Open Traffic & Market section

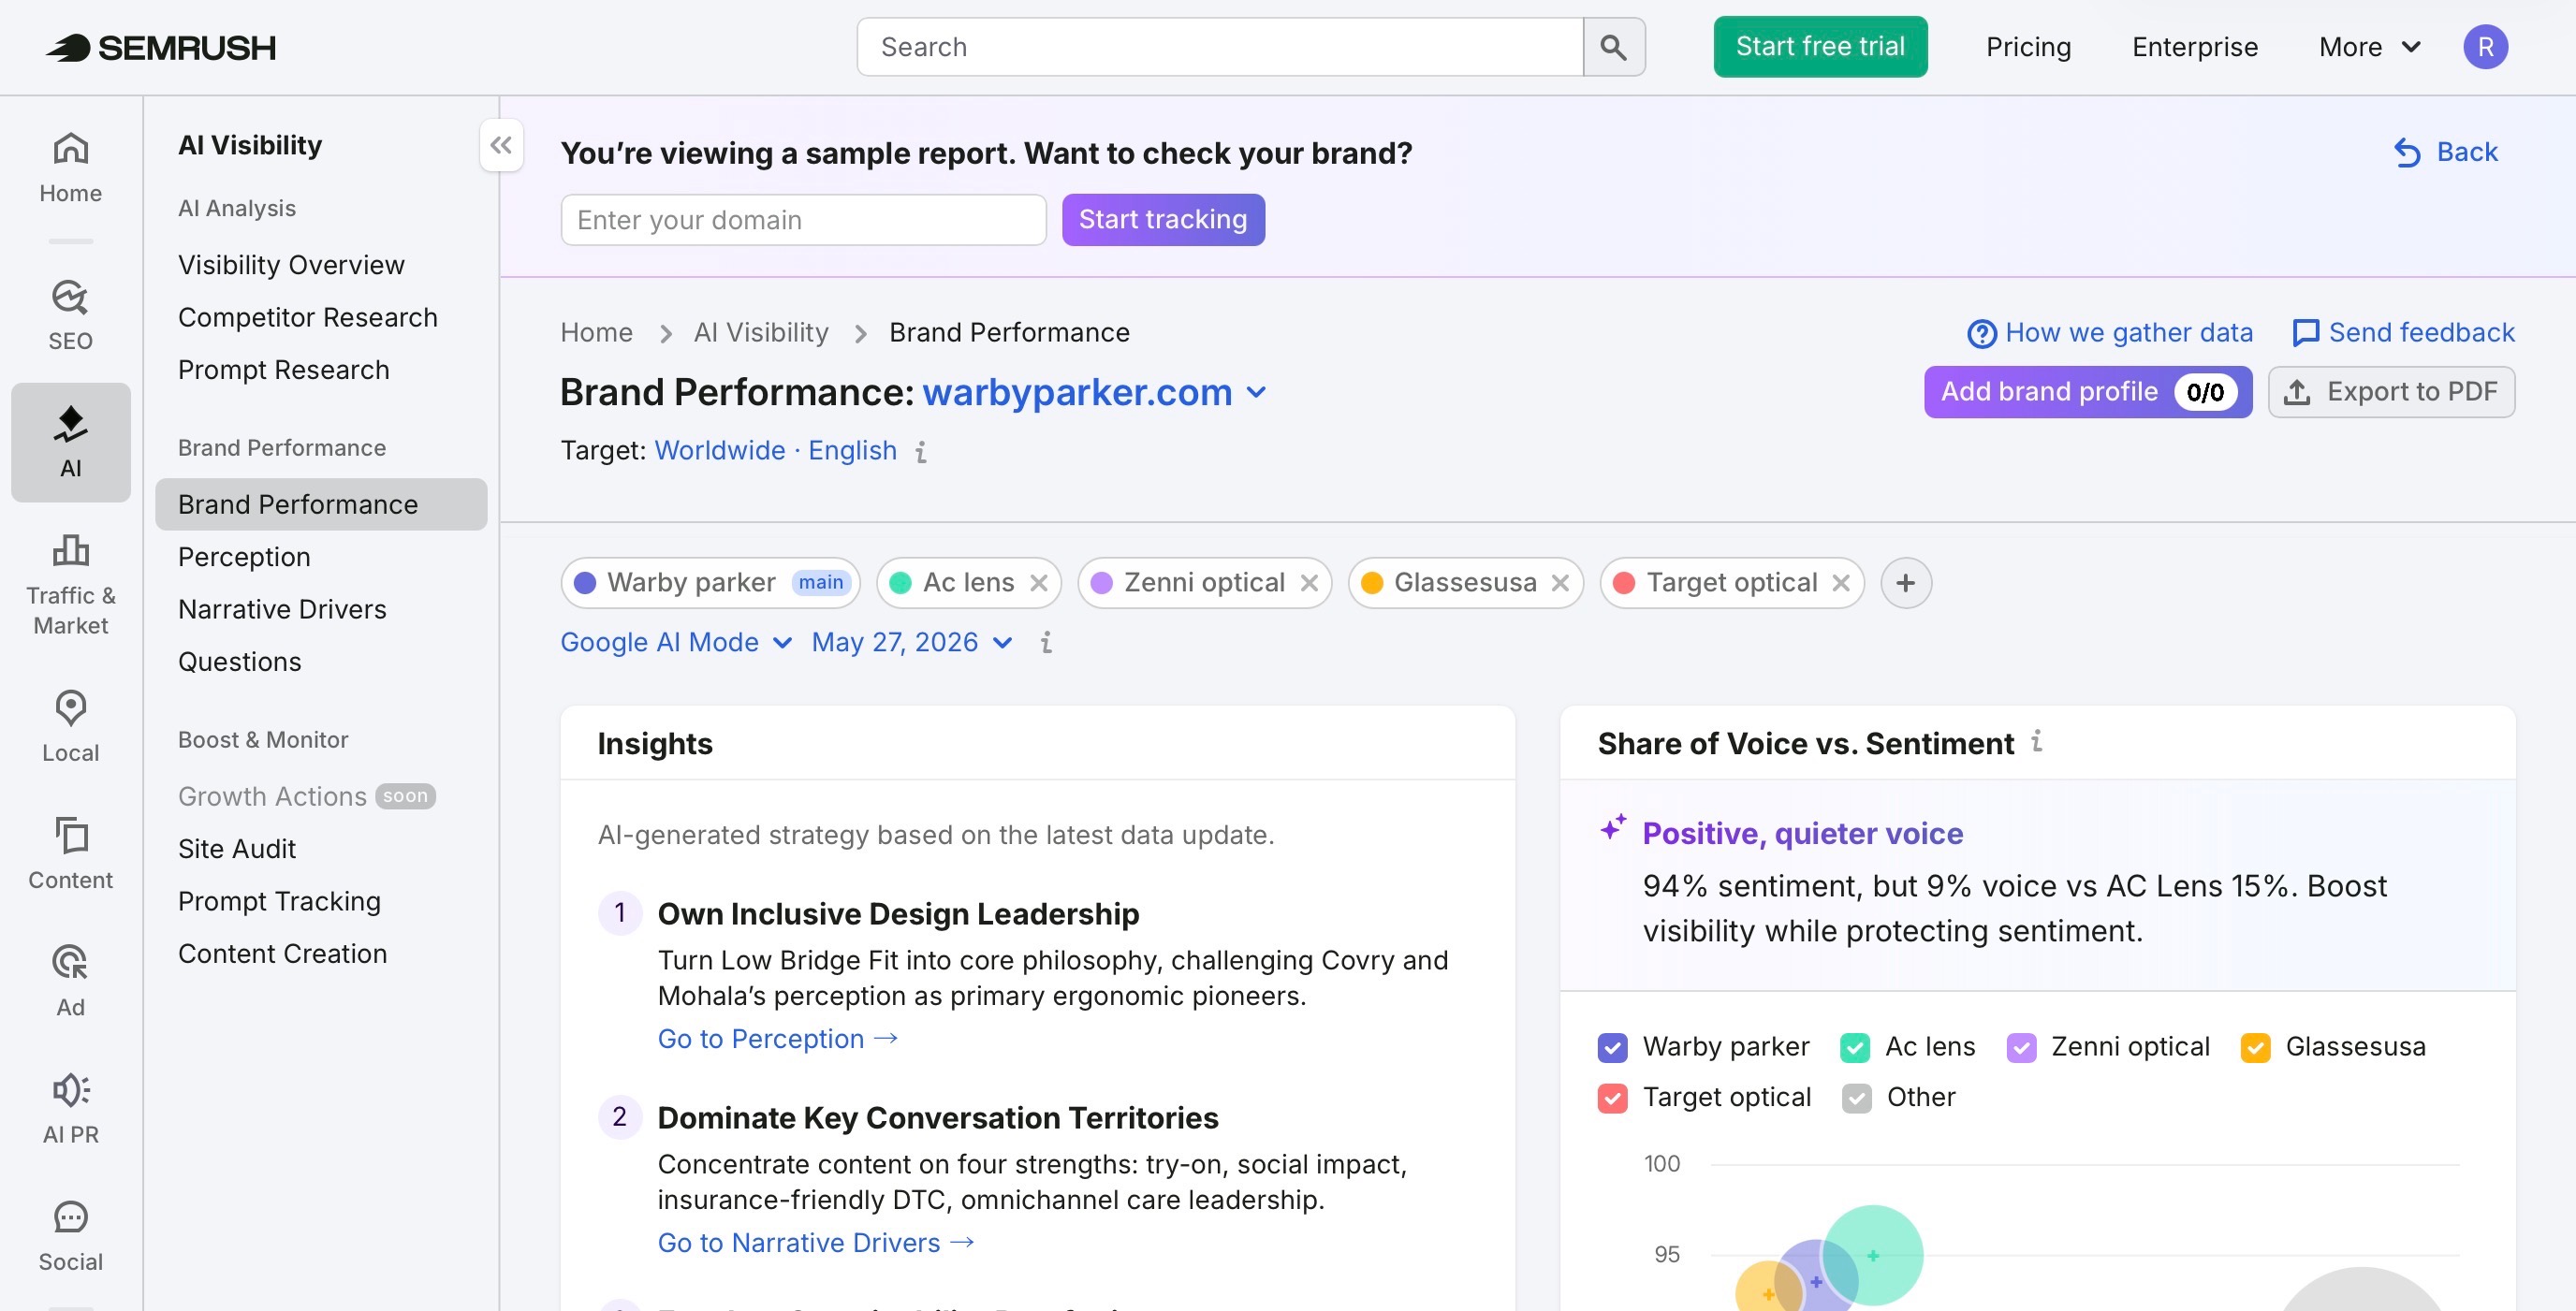pyautogui.click(x=70, y=585)
